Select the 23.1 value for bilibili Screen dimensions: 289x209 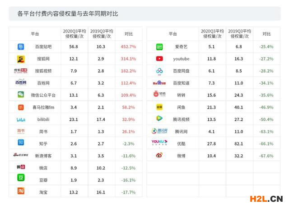[74, 119]
